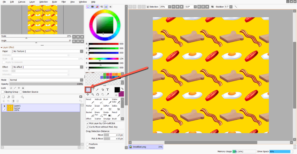Open the Stabilizer S-7 dropdown
Viewport: 297px width, 154px height.
pos(231,7)
